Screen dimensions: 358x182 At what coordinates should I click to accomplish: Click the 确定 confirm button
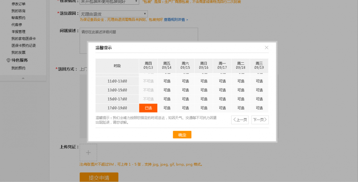pyautogui.click(x=182, y=135)
